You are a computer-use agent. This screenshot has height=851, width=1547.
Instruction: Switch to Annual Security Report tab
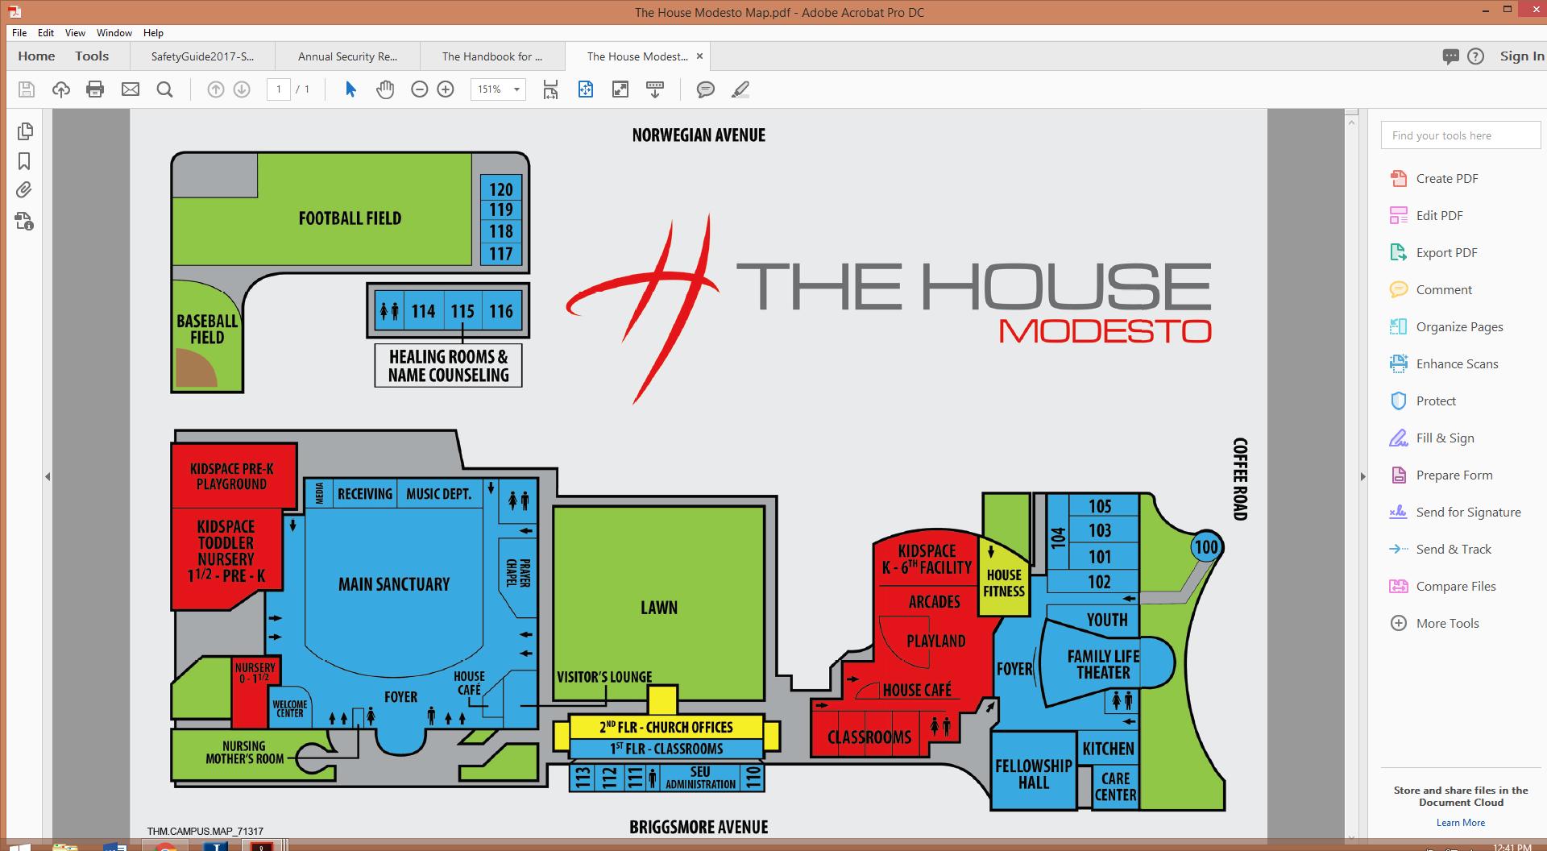pyautogui.click(x=347, y=56)
